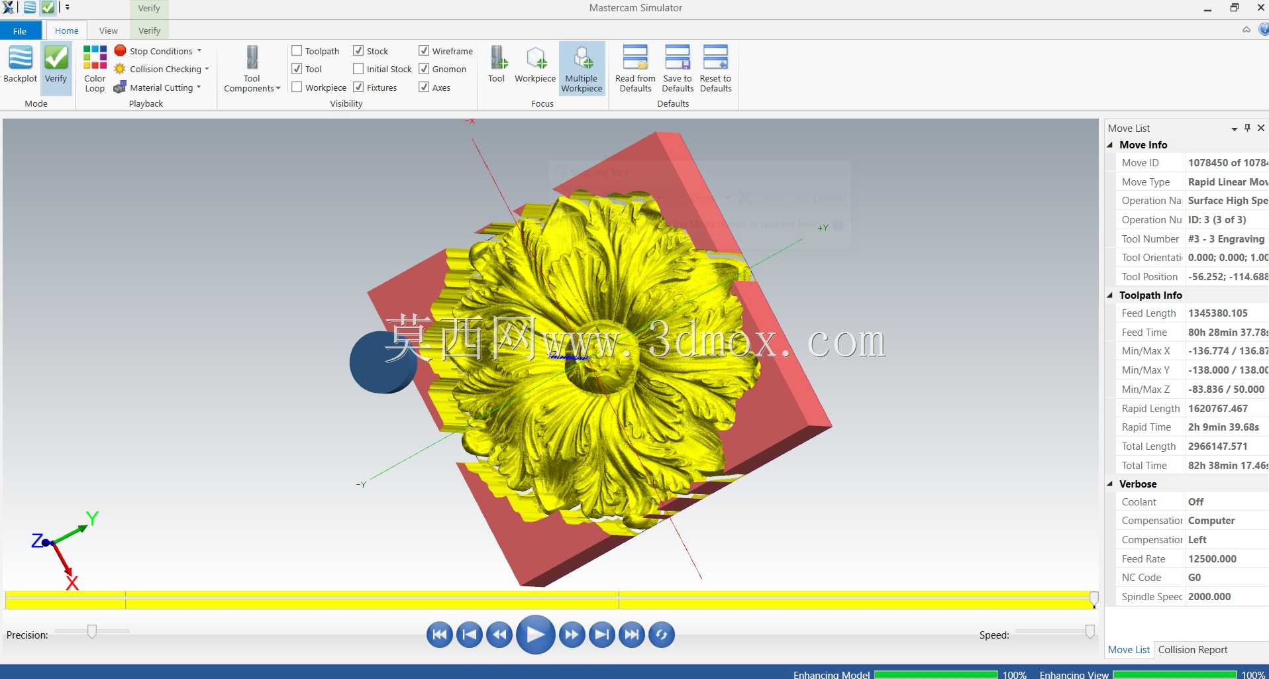
Task: Open the File menu
Action: point(20,30)
